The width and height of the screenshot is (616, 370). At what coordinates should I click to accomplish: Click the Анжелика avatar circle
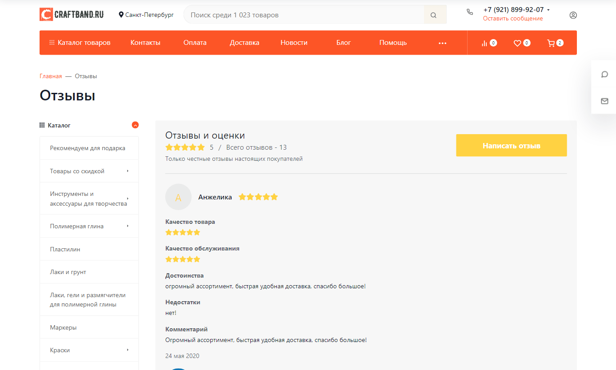178,197
